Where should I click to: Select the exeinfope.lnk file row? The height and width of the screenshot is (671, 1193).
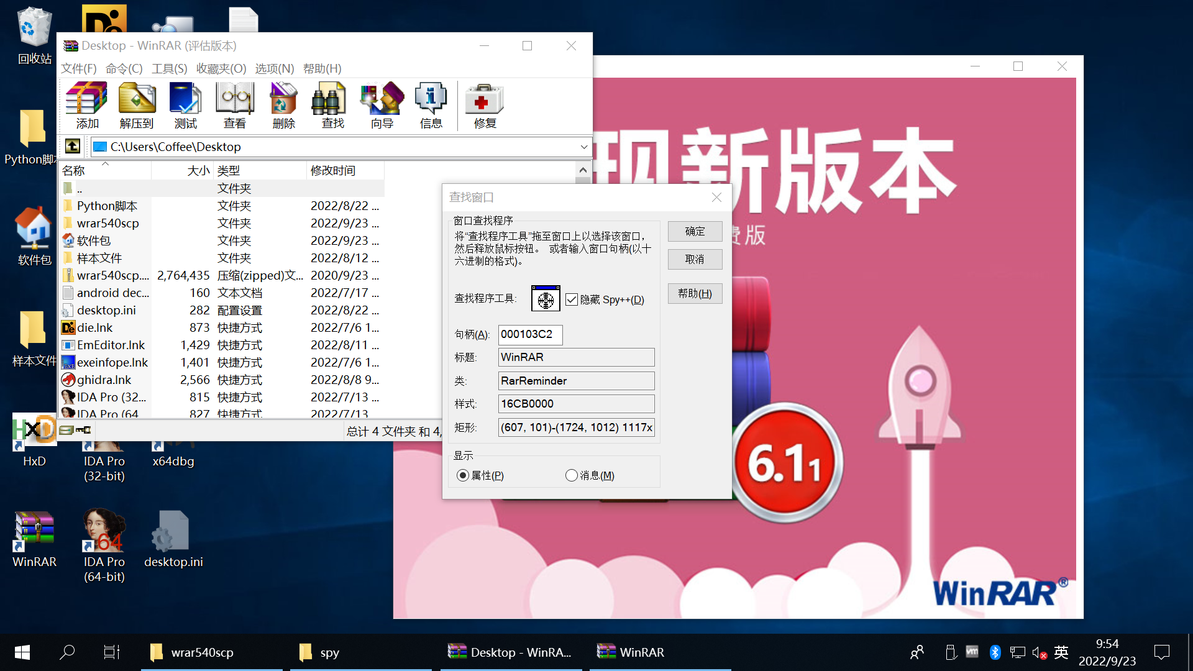222,362
